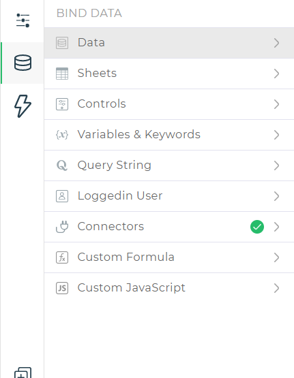
Task: Choose the Query String entry
Action: click(x=169, y=166)
